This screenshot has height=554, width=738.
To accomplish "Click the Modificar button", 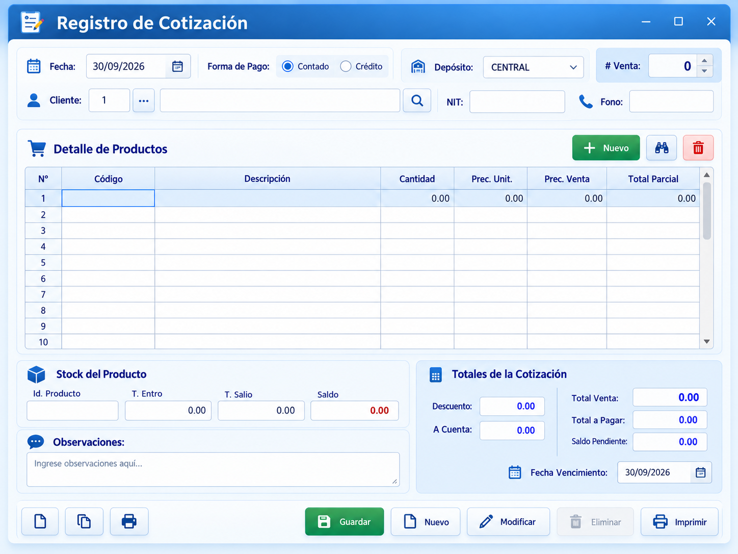I will click(508, 521).
